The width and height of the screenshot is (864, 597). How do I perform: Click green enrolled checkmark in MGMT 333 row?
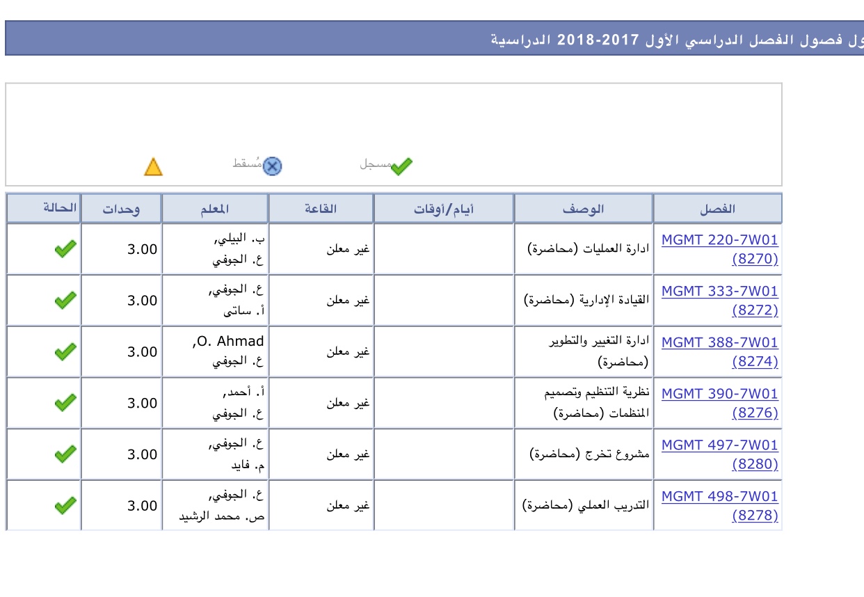[x=65, y=301]
